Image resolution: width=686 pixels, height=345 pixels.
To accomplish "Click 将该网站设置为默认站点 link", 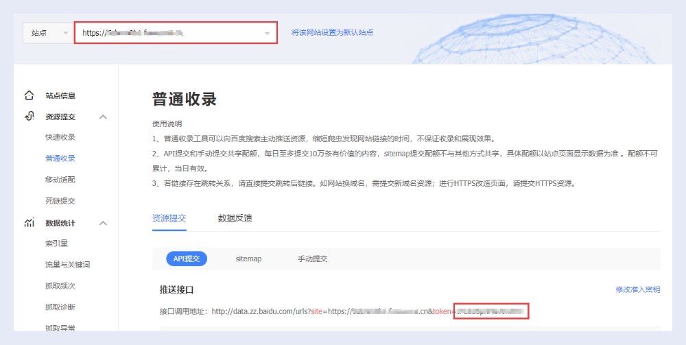I will (x=332, y=32).
